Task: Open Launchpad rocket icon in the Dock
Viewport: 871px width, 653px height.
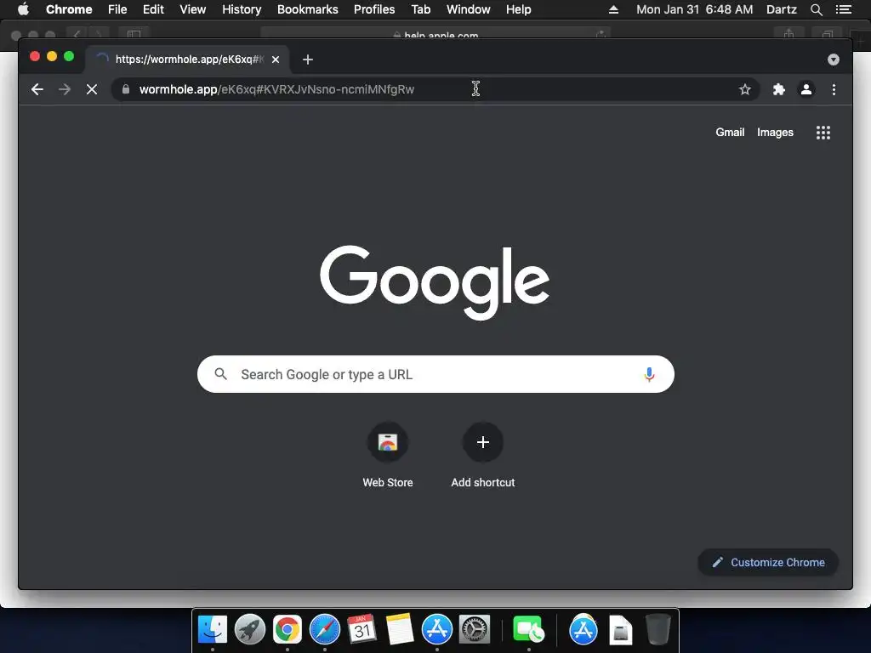Action: (250, 630)
